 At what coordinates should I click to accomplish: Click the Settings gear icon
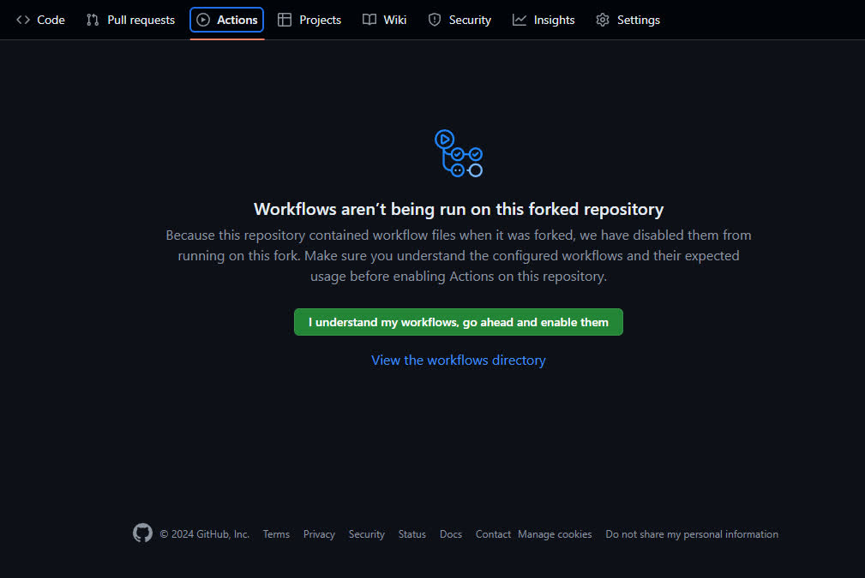(603, 20)
